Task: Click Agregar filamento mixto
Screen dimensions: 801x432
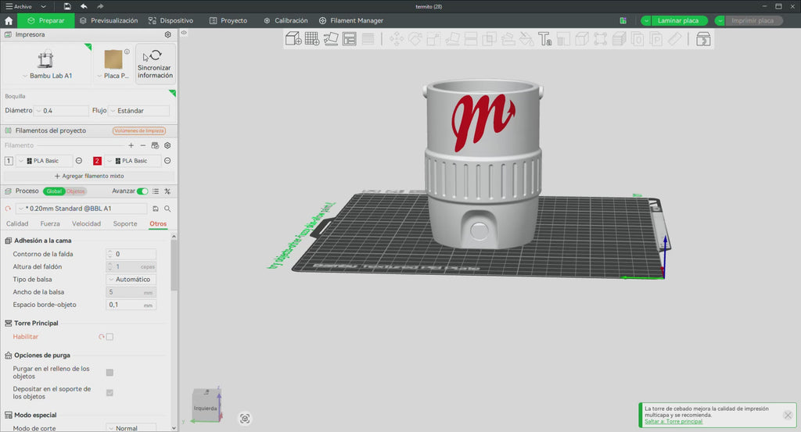Action: pyautogui.click(x=89, y=176)
